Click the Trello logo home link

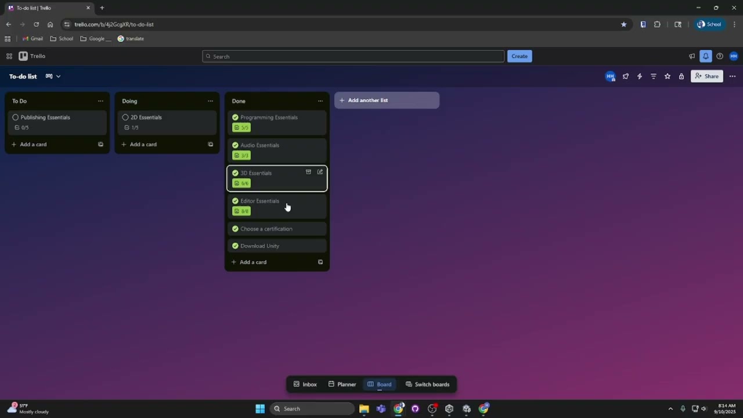tap(32, 56)
